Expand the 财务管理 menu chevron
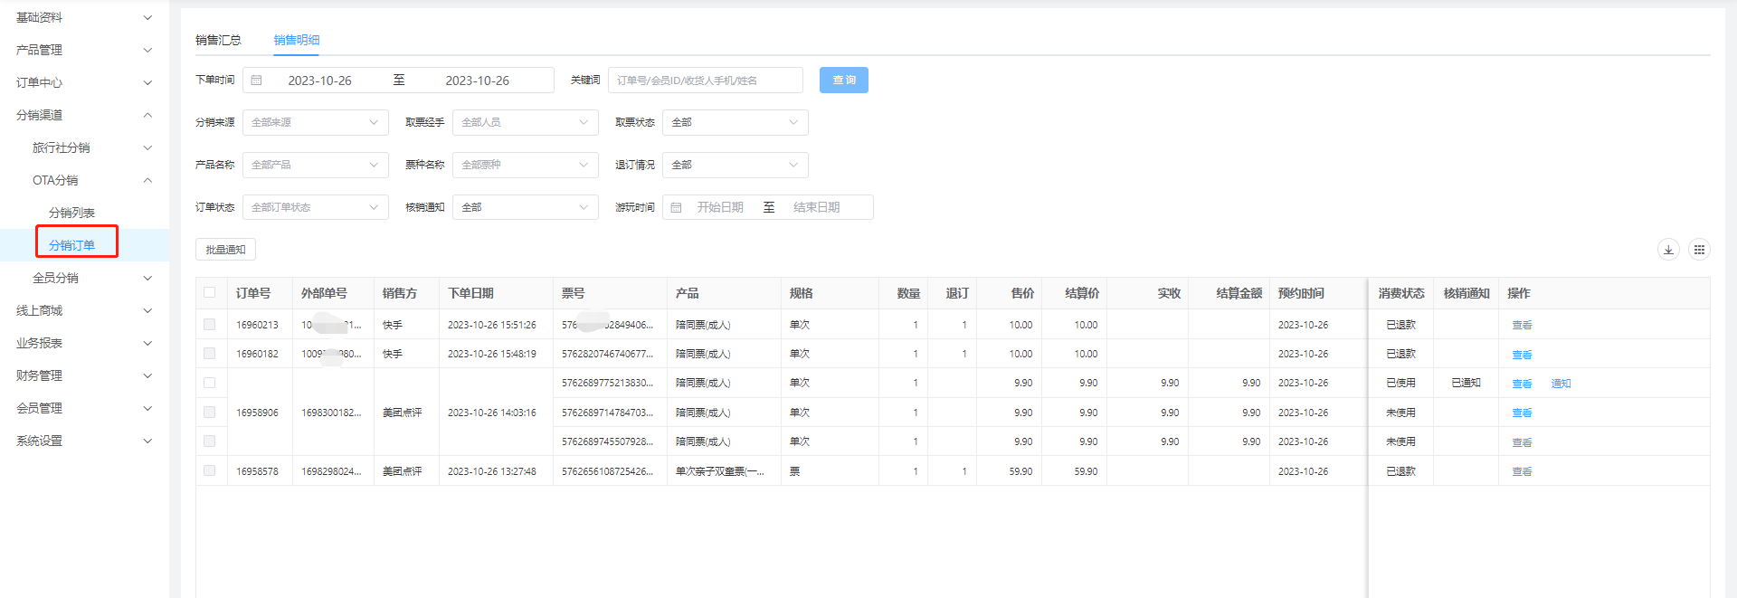Viewport: 1737px width, 598px height. [x=147, y=375]
